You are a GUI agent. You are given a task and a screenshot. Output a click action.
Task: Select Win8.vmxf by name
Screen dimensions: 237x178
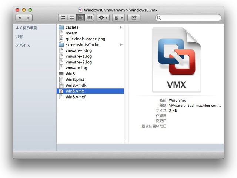pyautogui.click(x=76, y=97)
